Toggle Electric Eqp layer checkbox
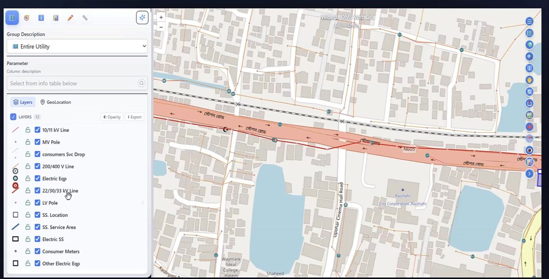549x279 pixels. coord(38,179)
